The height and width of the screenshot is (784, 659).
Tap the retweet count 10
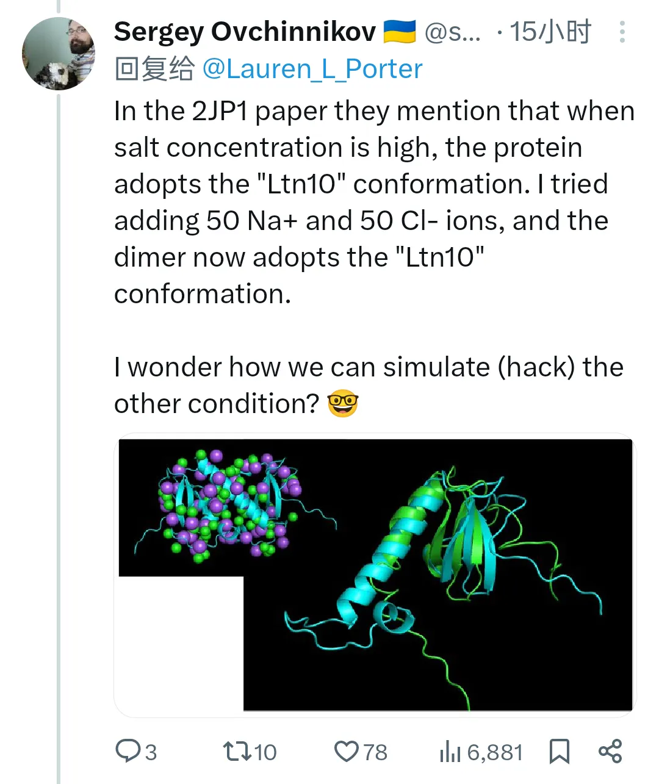[265, 752]
